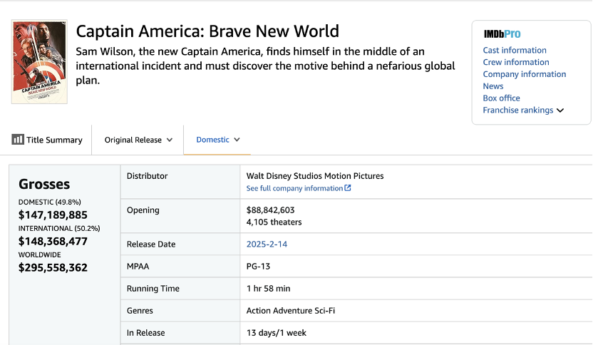Screen dimensions: 593x345
Task: Click the Opening row label
Action: [x=143, y=210]
